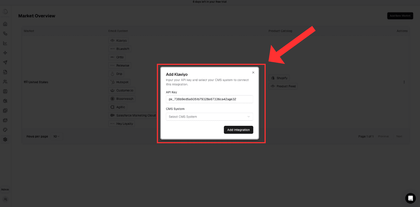The height and width of the screenshot is (207, 420).
Task: Click the API Key input field
Action: pos(209,99)
